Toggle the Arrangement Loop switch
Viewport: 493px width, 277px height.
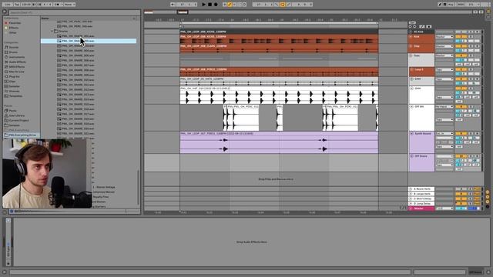point(283,5)
